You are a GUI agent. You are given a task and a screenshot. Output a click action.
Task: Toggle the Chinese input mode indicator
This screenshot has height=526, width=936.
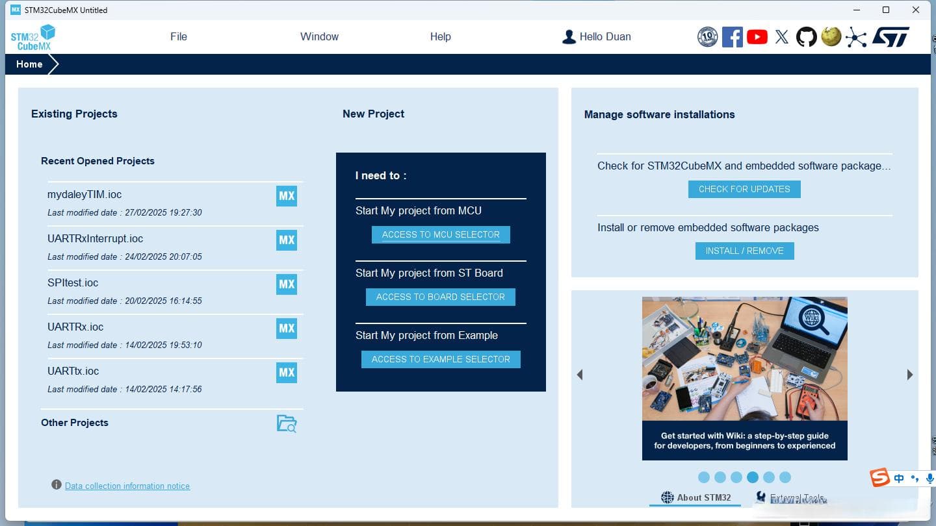click(x=899, y=479)
